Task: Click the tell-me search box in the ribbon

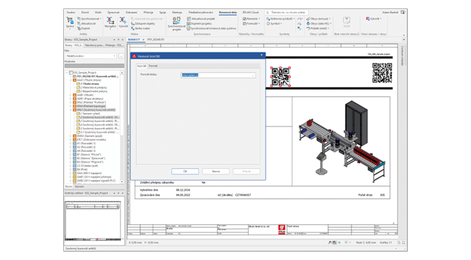Action: tap(287, 12)
